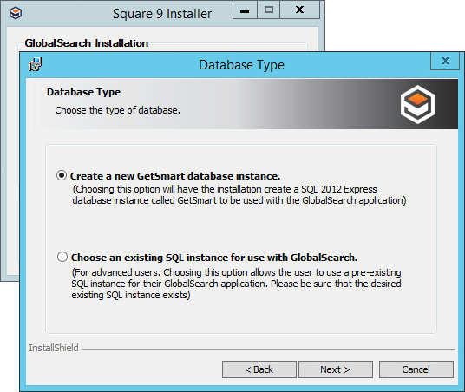The width and height of the screenshot is (465, 392).
Task: Click the Square 9 Installer window icon
Action: click(16, 13)
